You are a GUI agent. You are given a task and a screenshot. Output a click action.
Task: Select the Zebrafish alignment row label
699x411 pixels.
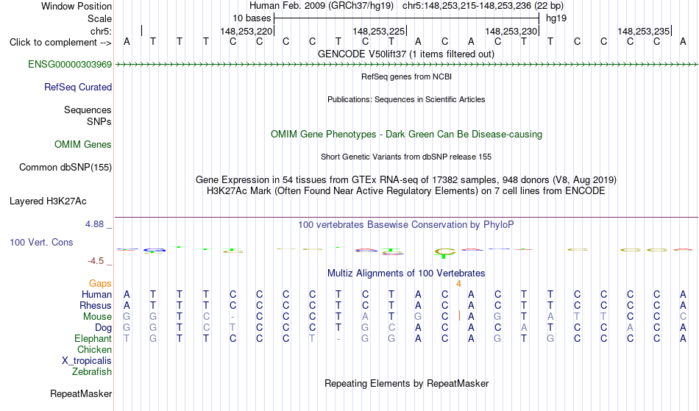pyautogui.click(x=92, y=372)
